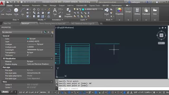Expand the Modify panel flyout
Screen dimensions: 169x95
click(42, 20)
